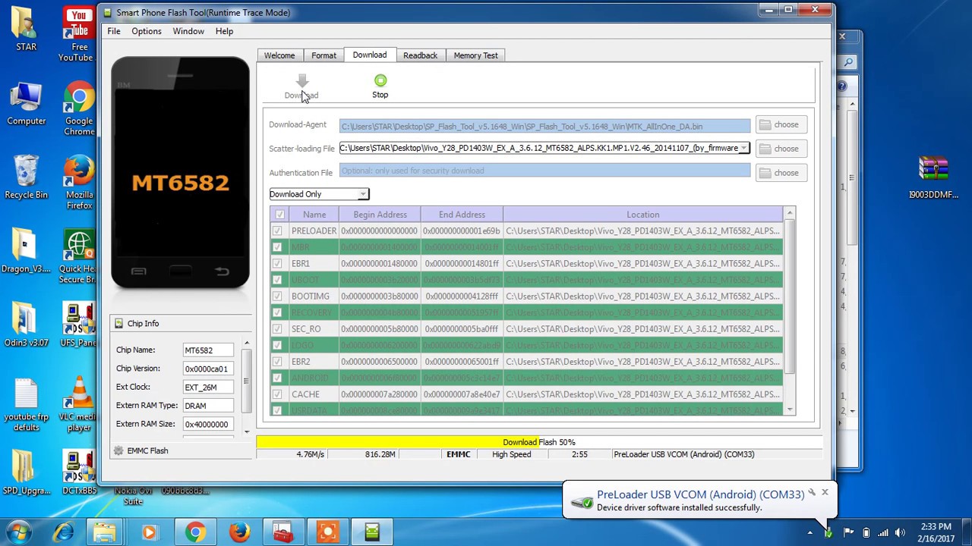972x546 pixels.
Task: Toggle CACHE partition checkbox
Action: coord(277,394)
